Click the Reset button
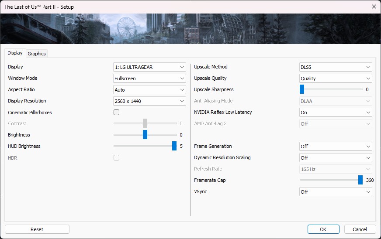Viewport: 381px width, 239px height. 37,229
